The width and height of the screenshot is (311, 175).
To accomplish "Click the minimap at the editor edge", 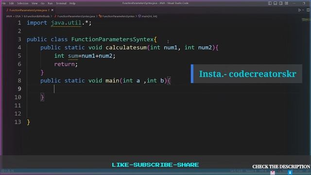I will coord(306,19).
